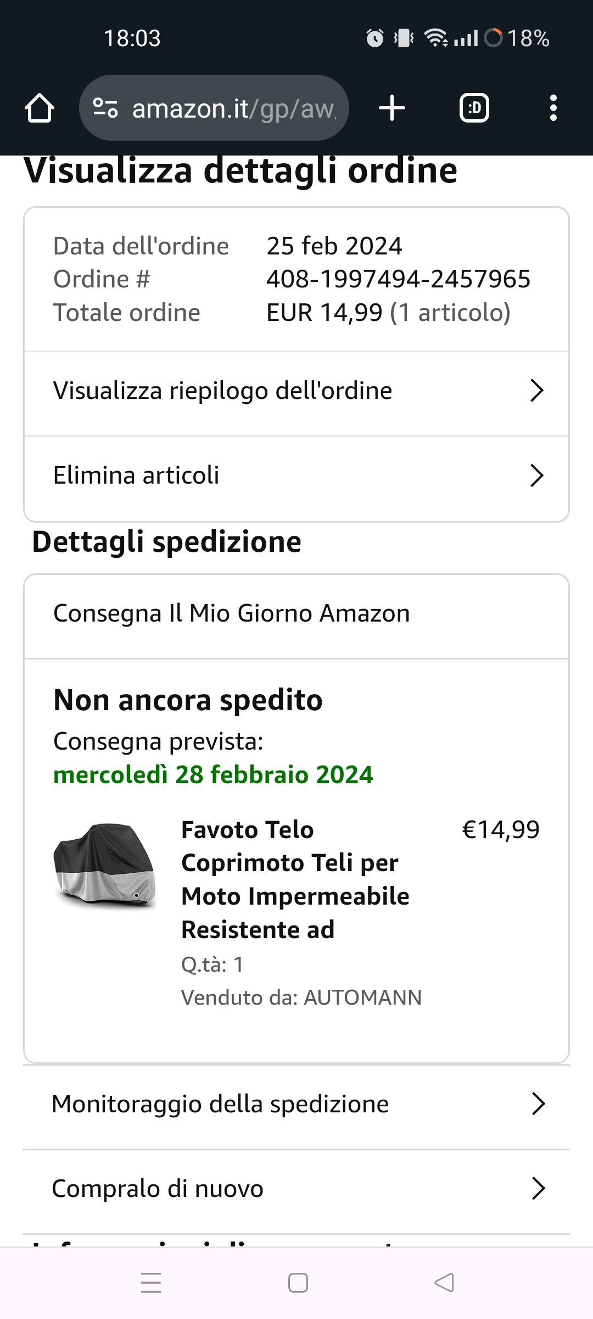Expand Monitoraggio della spedizione chevron
Screen dimensions: 593x1319
(538, 1104)
